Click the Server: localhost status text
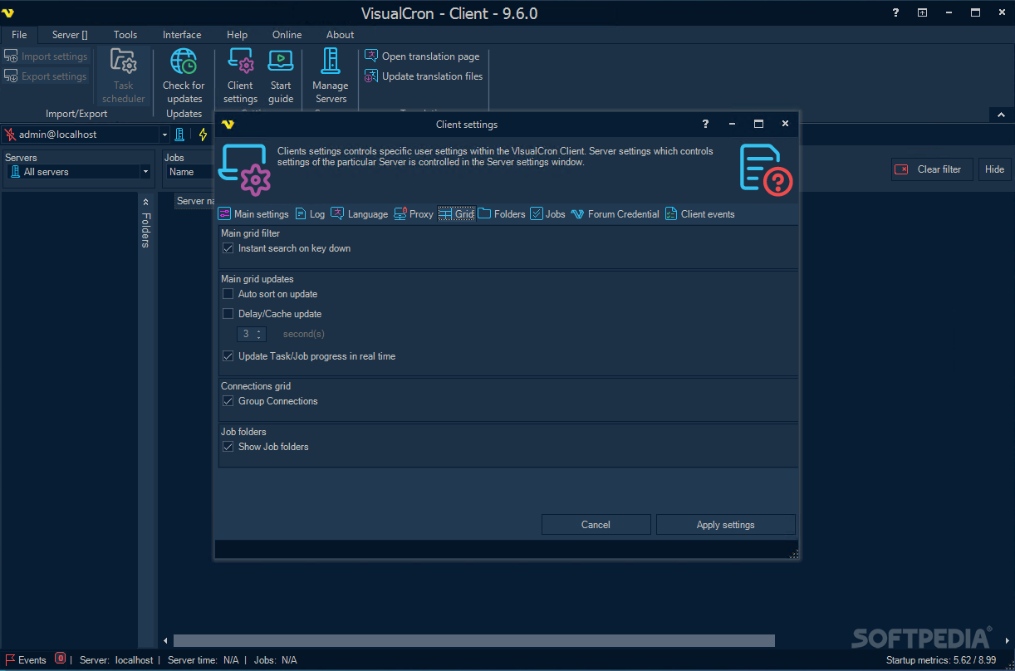This screenshot has height=671, width=1015. tap(116, 660)
